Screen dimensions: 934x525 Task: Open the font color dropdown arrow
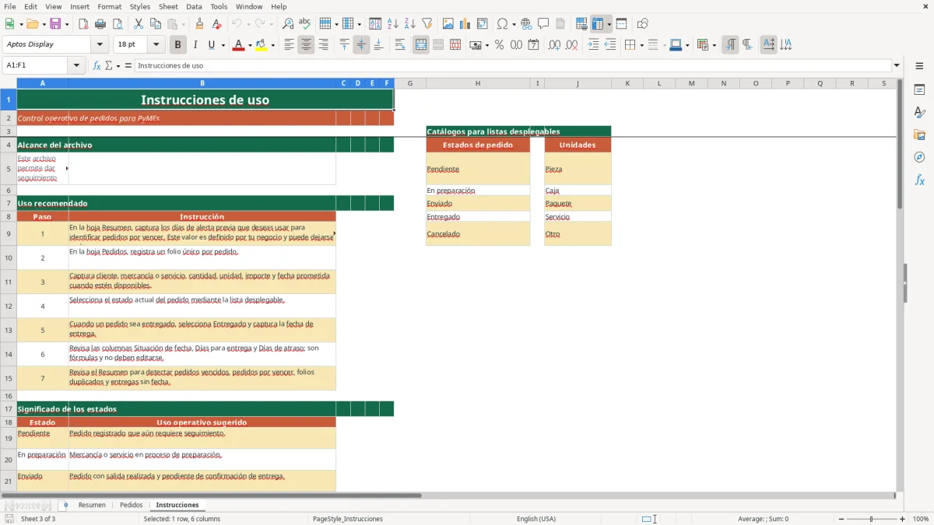click(249, 45)
